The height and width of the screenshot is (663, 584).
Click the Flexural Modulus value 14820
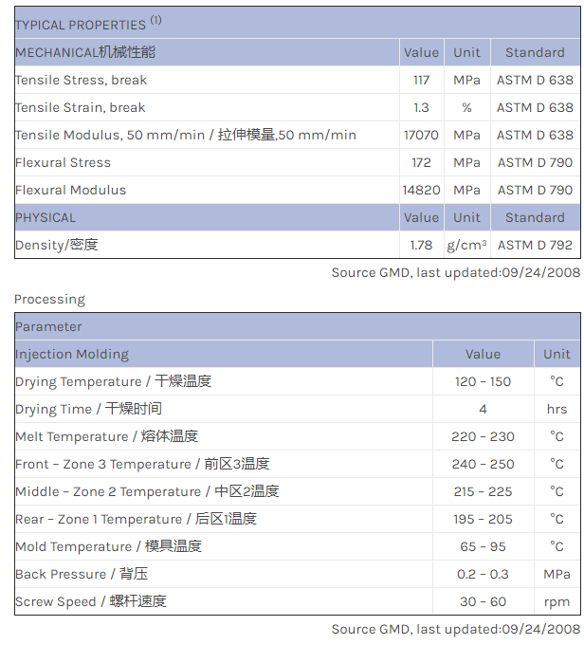point(421,191)
